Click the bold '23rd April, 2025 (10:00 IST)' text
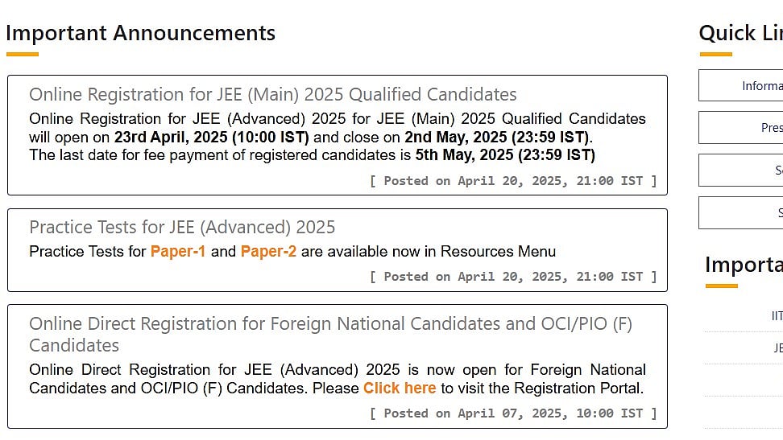This screenshot has height=440, width=783. point(211,138)
